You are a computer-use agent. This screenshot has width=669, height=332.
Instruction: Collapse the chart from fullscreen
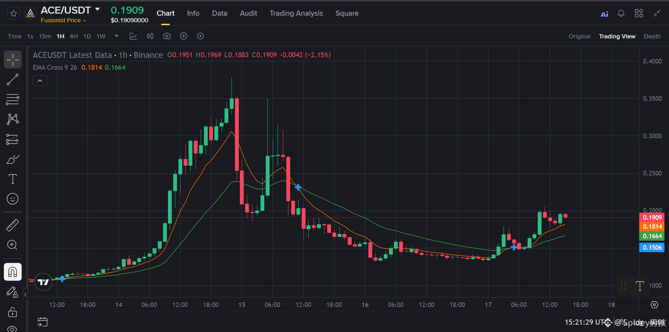pyautogui.click(x=657, y=13)
